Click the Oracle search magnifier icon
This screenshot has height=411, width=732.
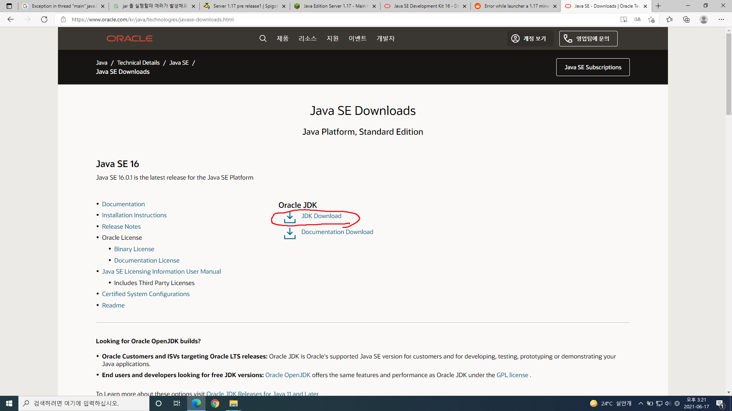[x=263, y=38]
